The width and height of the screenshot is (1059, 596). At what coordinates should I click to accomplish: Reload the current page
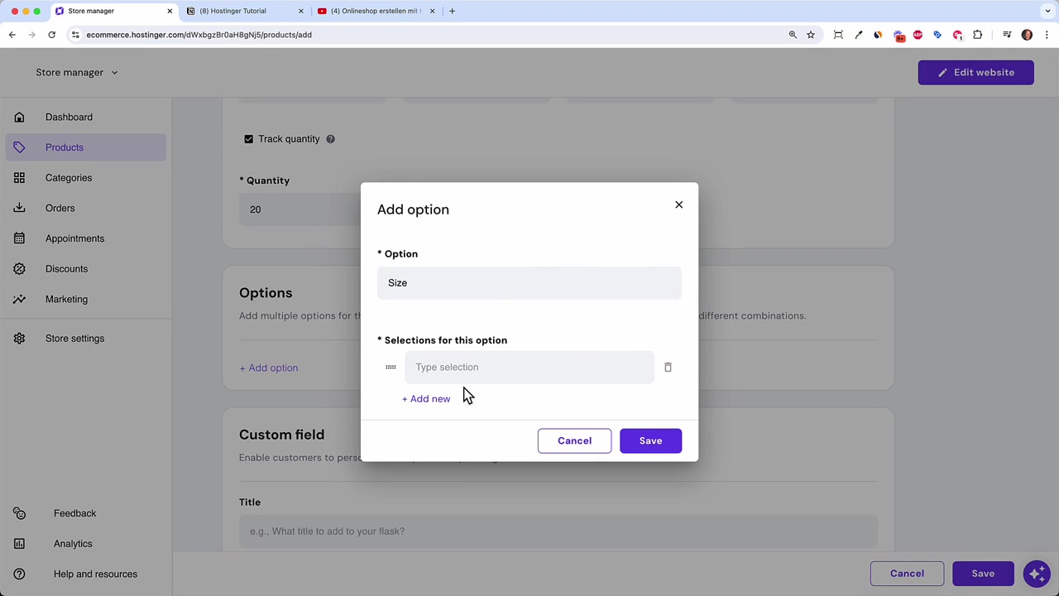(51, 35)
